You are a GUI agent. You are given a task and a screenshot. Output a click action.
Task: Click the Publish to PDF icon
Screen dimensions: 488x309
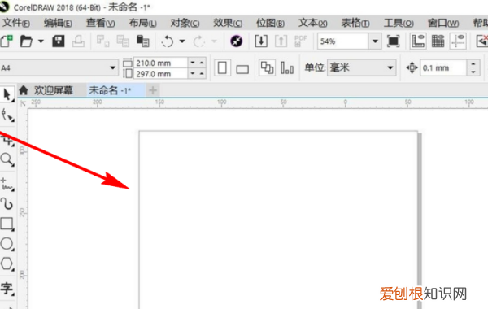pos(300,41)
